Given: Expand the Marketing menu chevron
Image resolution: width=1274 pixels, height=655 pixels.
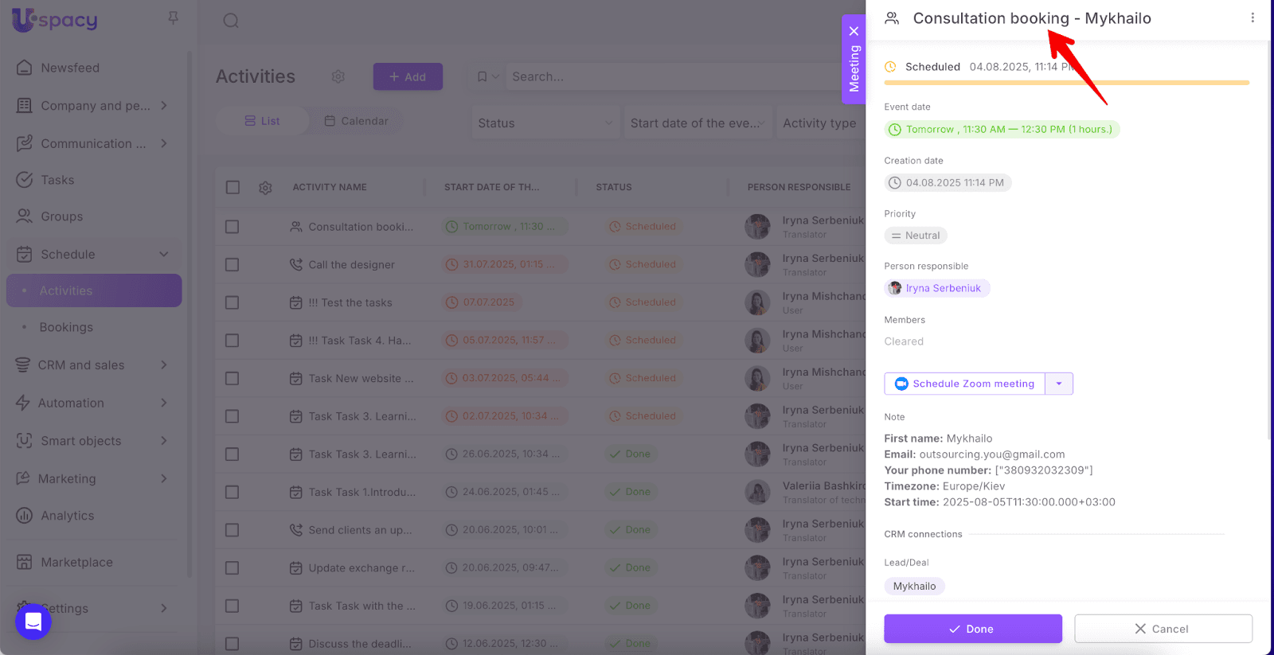Looking at the screenshot, I should pyautogui.click(x=164, y=478).
